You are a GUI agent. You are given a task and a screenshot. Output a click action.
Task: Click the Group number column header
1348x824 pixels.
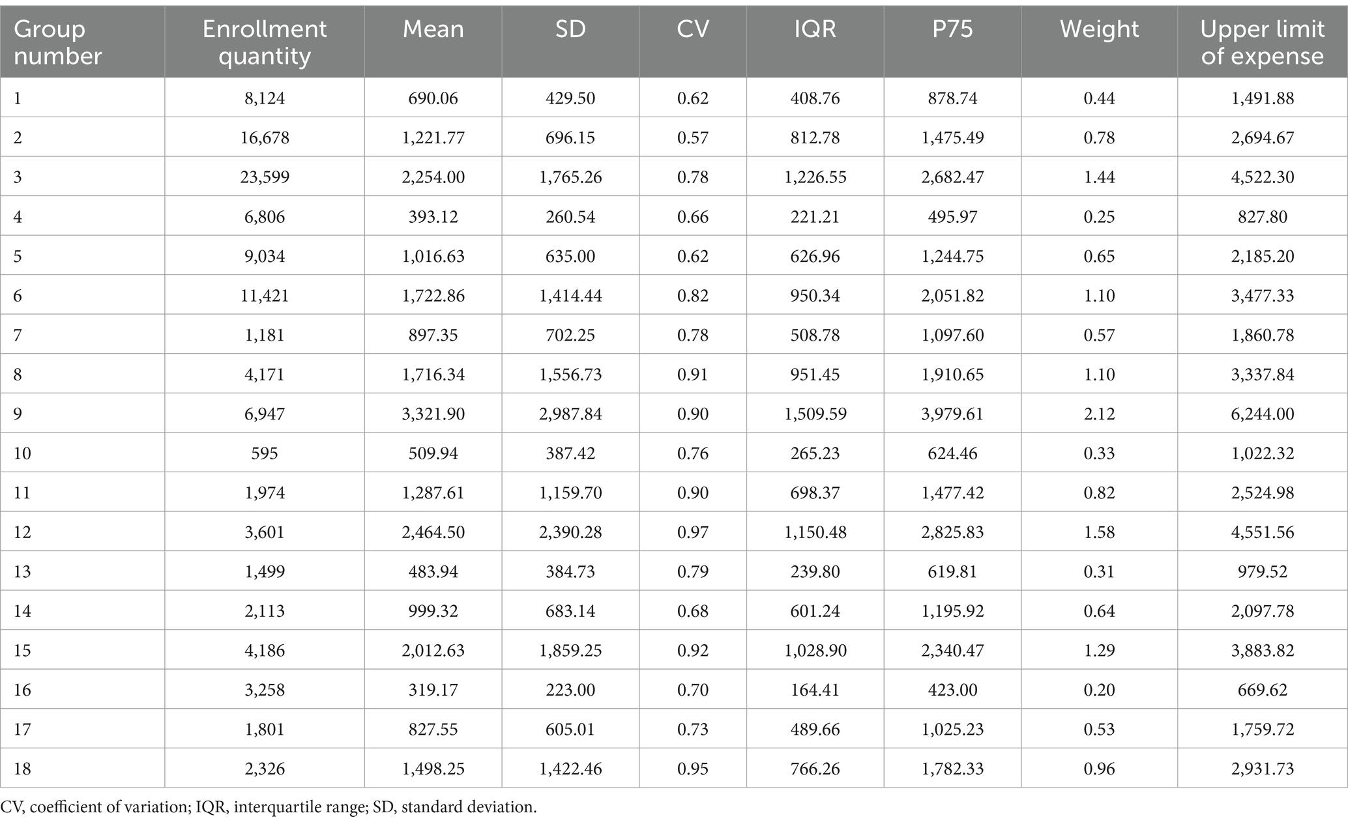click(x=58, y=42)
